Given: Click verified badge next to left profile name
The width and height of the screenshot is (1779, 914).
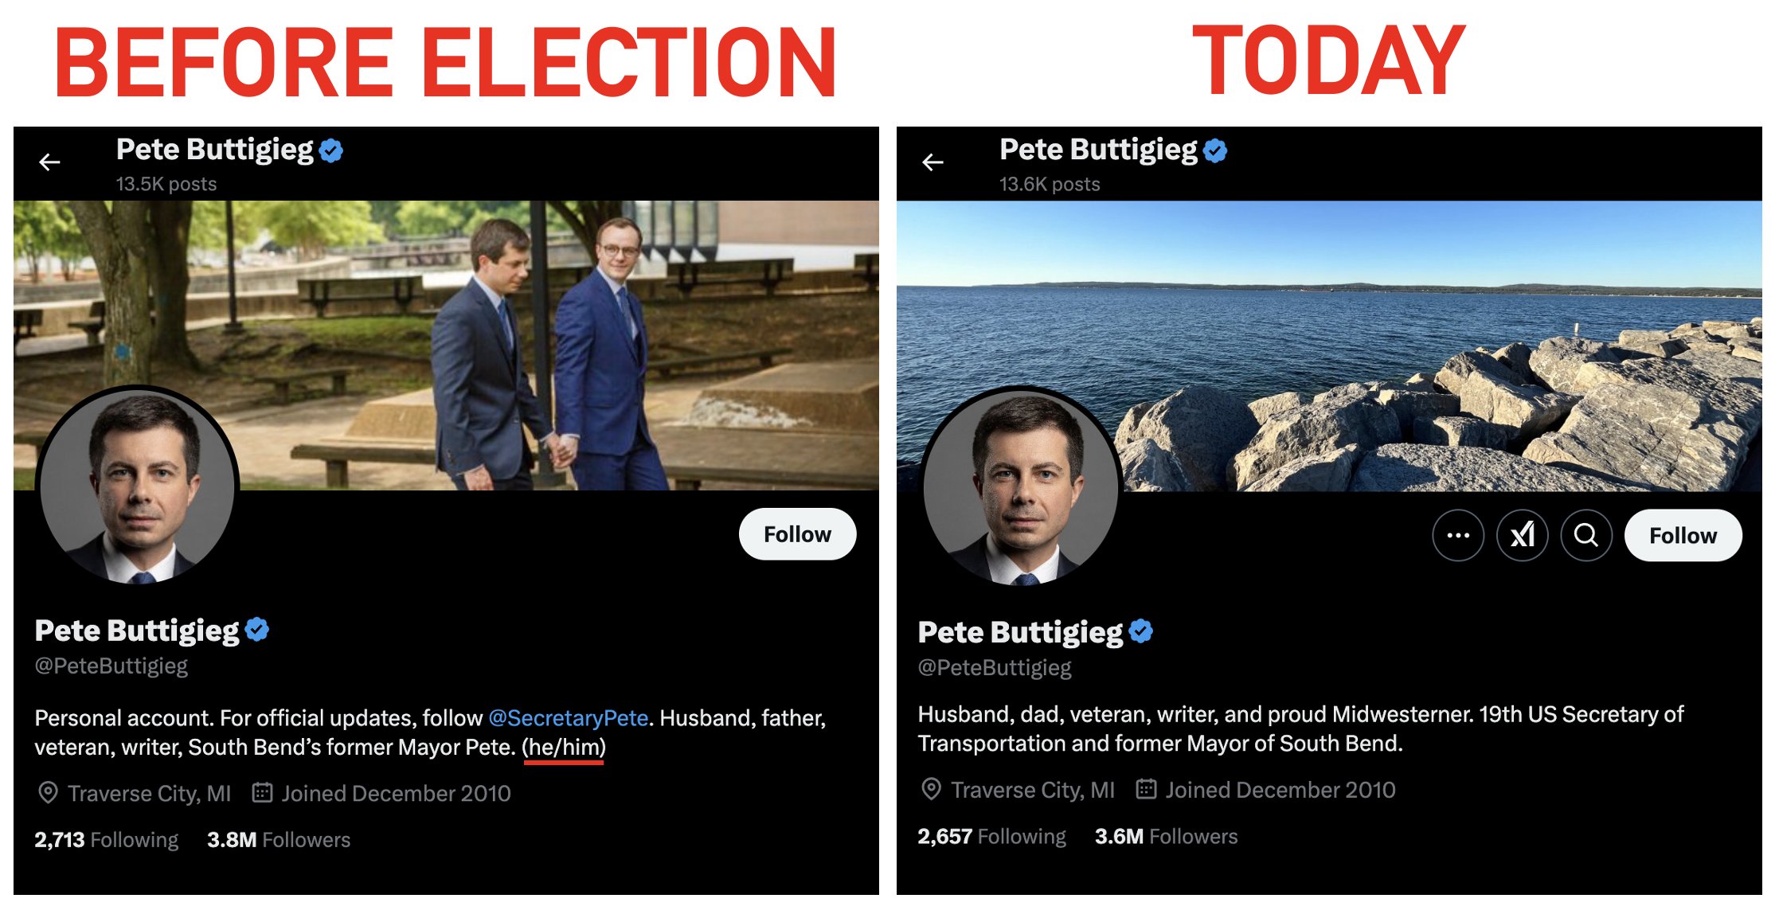Looking at the screenshot, I should 257,630.
